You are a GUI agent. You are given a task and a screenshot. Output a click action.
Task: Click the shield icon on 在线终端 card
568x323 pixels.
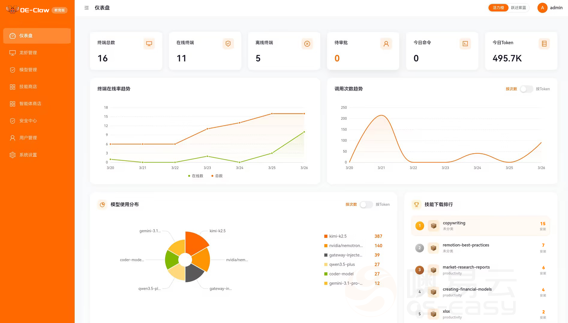coord(228,44)
